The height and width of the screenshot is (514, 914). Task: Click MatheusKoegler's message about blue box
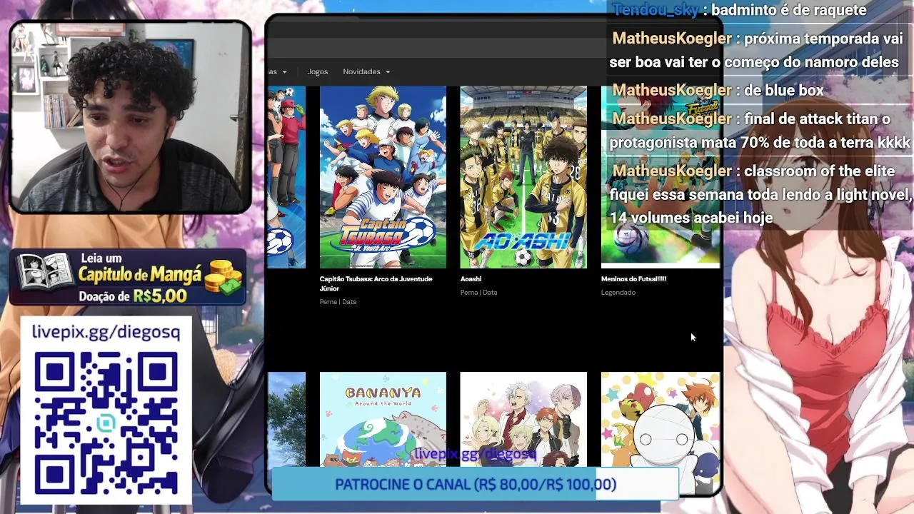(718, 90)
